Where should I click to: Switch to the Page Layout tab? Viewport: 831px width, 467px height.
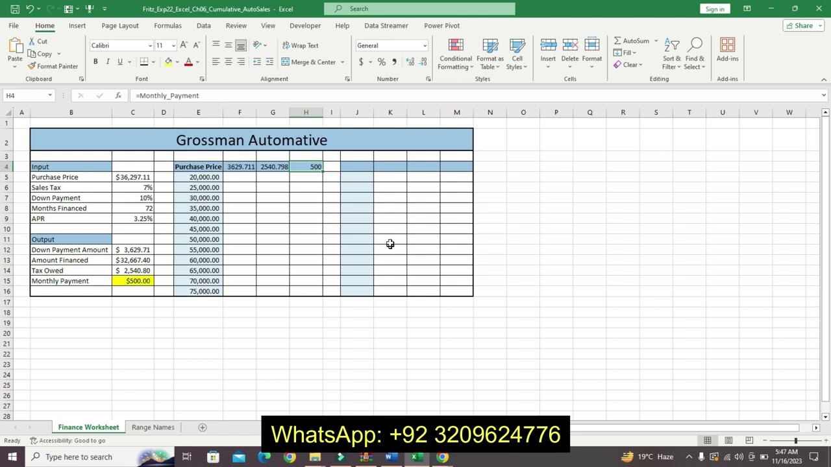[x=120, y=25]
